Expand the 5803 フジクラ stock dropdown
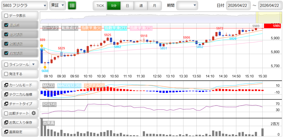Image resolution: width=284 pixels, height=138 pixels. pyautogui.click(x=24, y=5)
